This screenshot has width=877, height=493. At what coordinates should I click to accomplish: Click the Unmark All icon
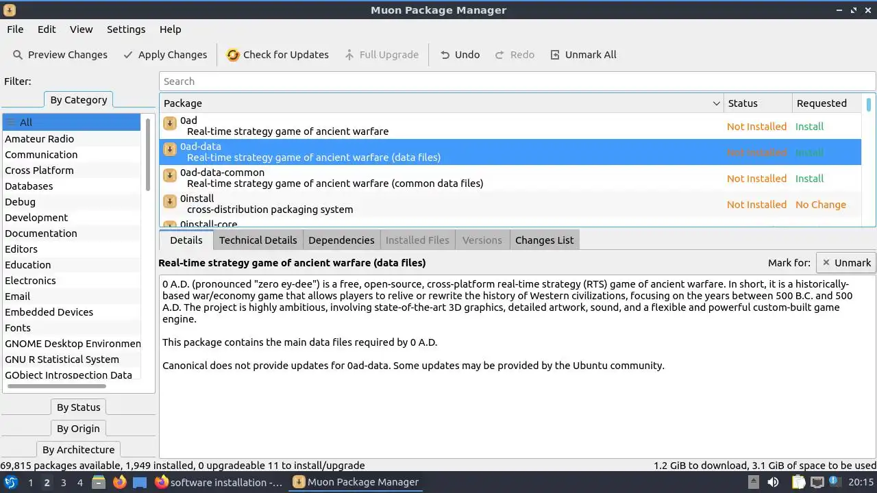point(555,55)
